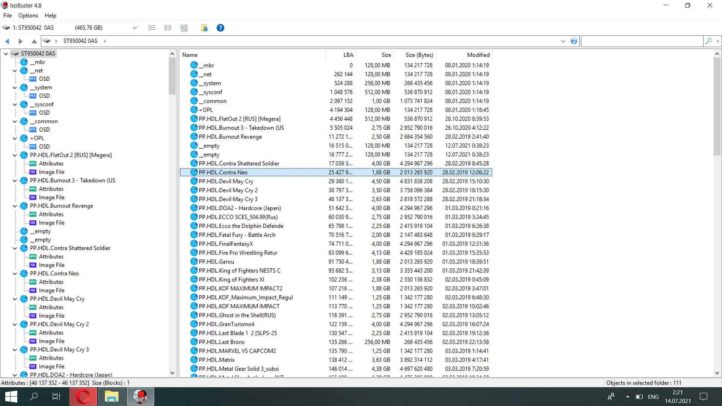Collapse the _system tree node
The width and height of the screenshot is (722, 406).
(15, 88)
